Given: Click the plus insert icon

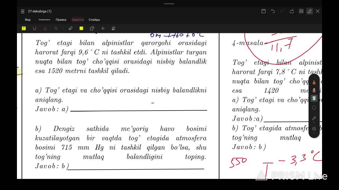Looking at the screenshot, I should tap(103, 28).
